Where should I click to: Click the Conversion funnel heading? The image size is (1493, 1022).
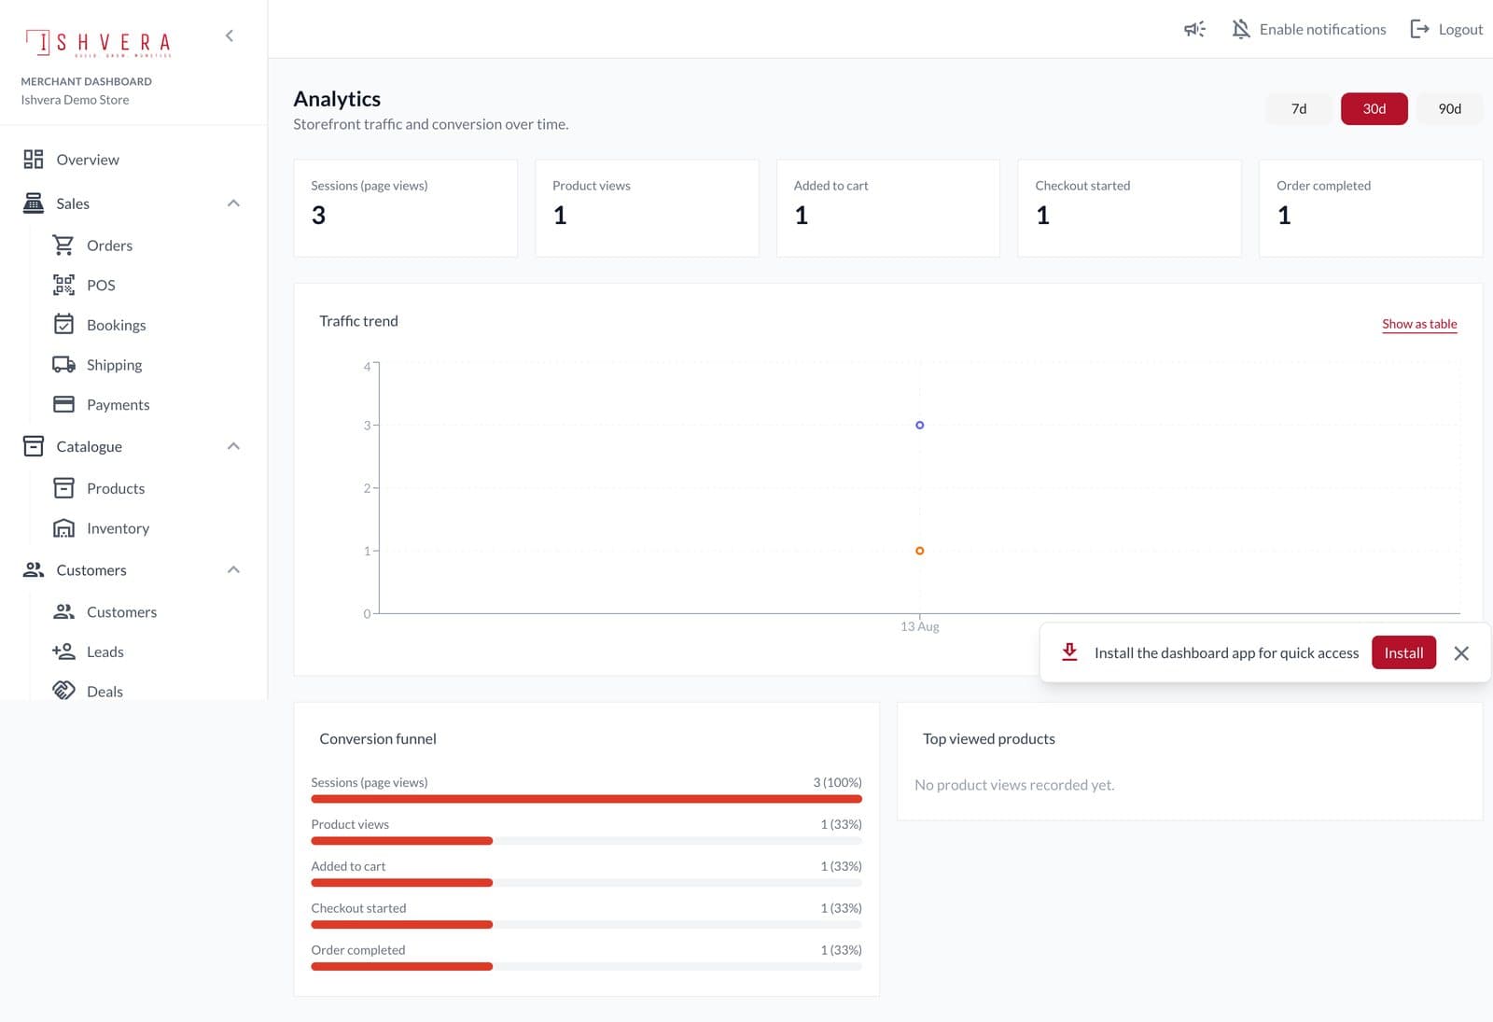point(378,738)
